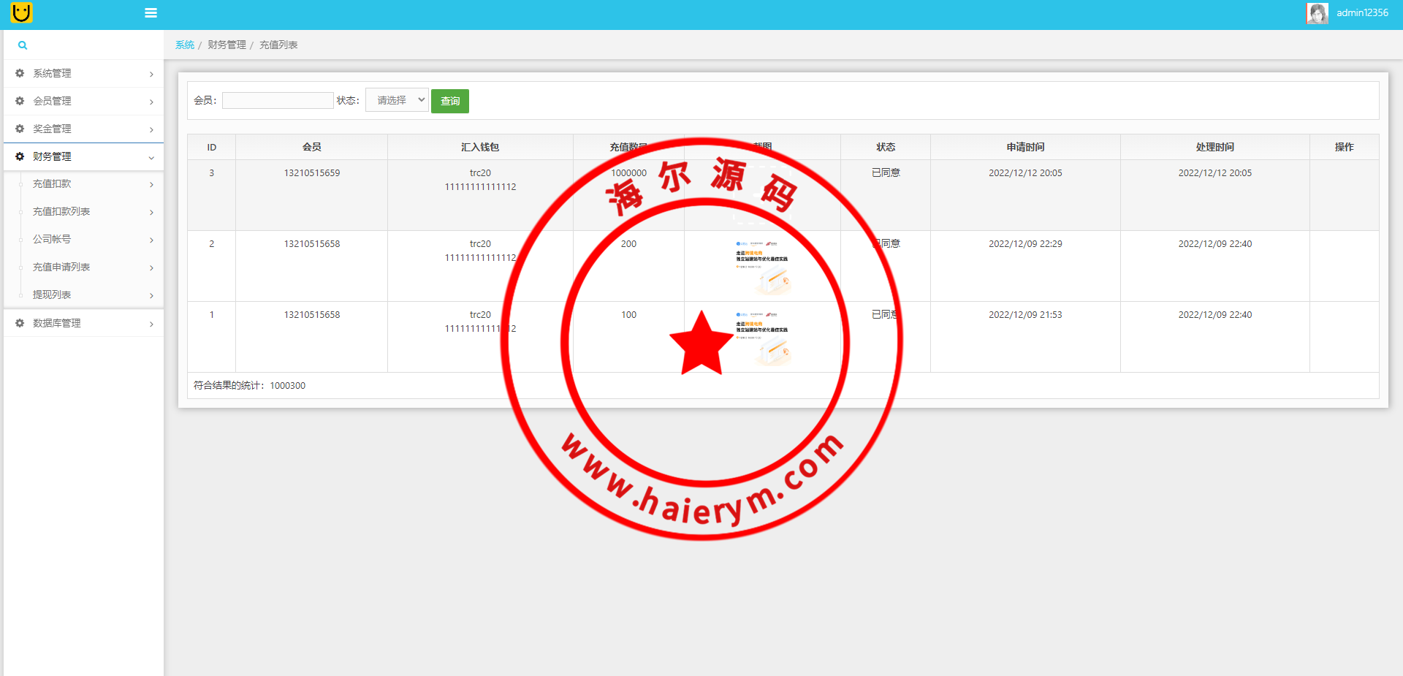This screenshot has width=1403, height=676.
Task: Expand the 数据库管理 chevron arrow
Action: (151, 324)
